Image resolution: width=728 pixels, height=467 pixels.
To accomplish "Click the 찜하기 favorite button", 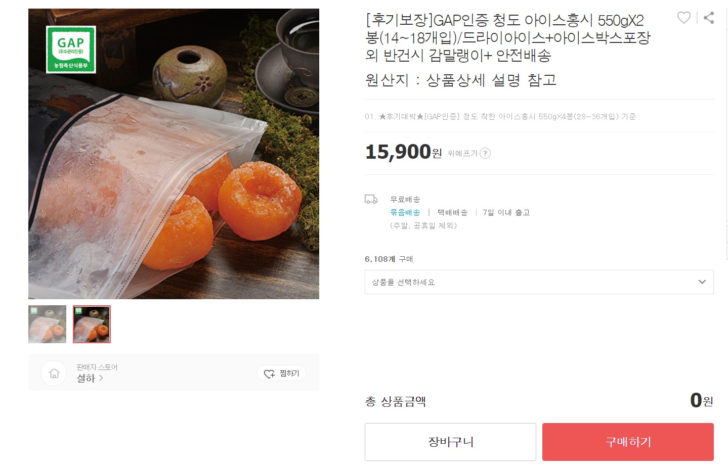I will 281,373.
